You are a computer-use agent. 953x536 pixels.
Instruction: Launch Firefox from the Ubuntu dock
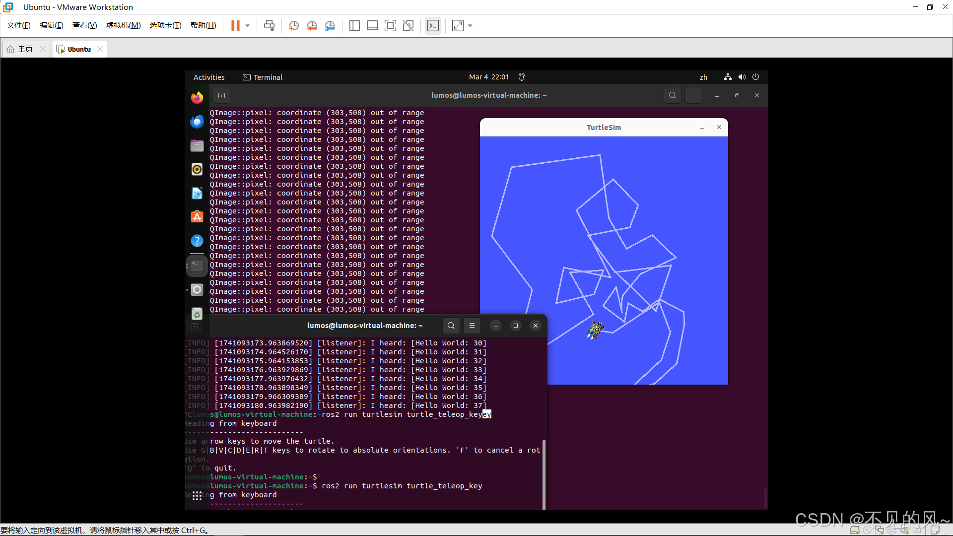(197, 97)
